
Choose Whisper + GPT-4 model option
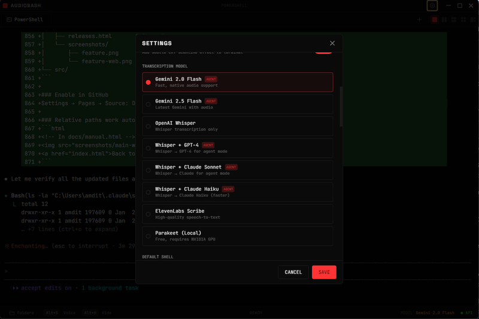pos(237,148)
